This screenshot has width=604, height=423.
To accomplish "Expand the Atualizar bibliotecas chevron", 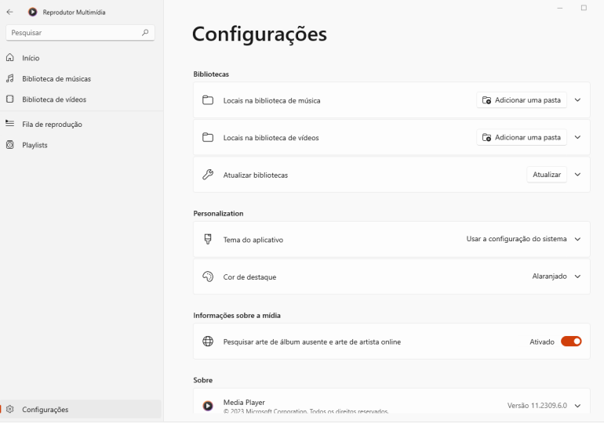I will (578, 175).
